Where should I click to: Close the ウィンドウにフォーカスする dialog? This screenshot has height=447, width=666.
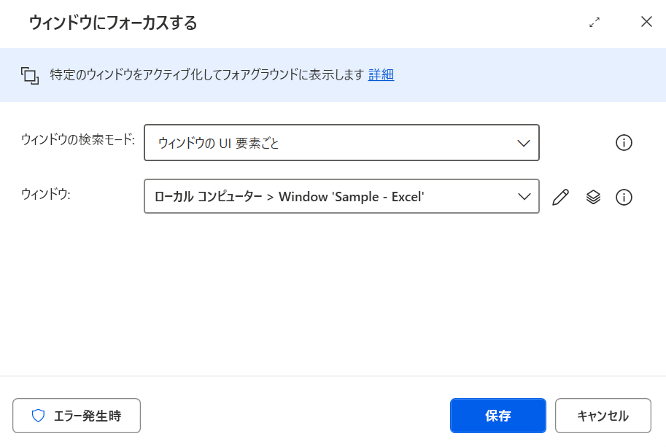(x=646, y=22)
